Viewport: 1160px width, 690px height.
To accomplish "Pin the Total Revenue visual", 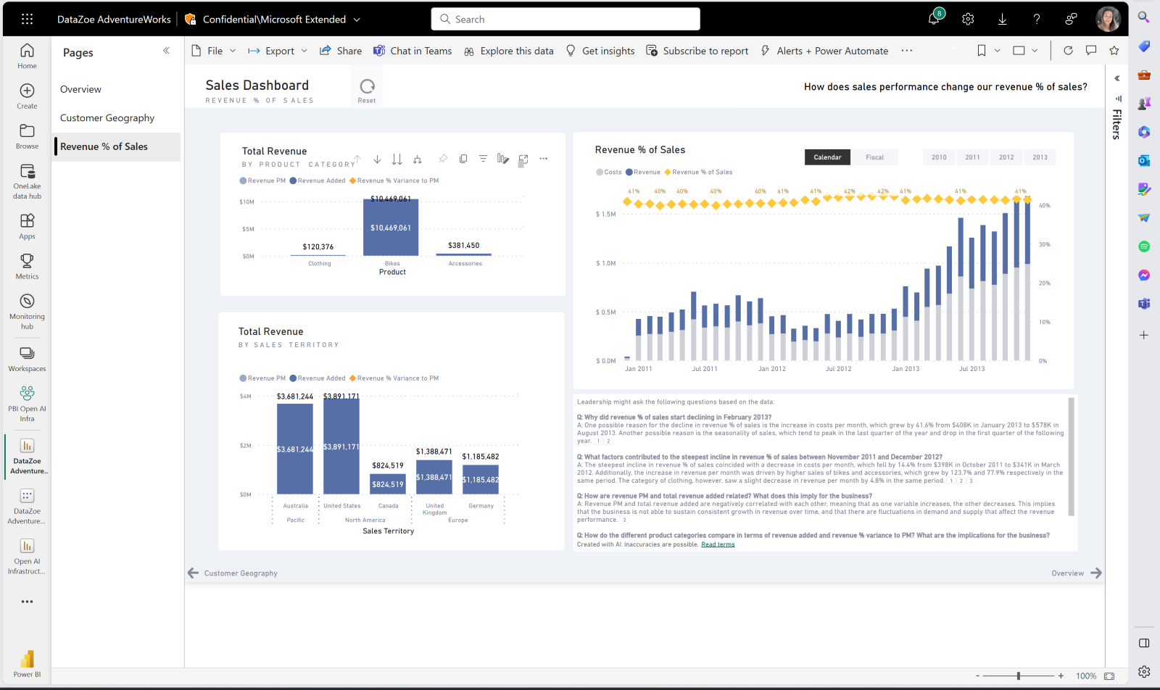I will pos(442,159).
